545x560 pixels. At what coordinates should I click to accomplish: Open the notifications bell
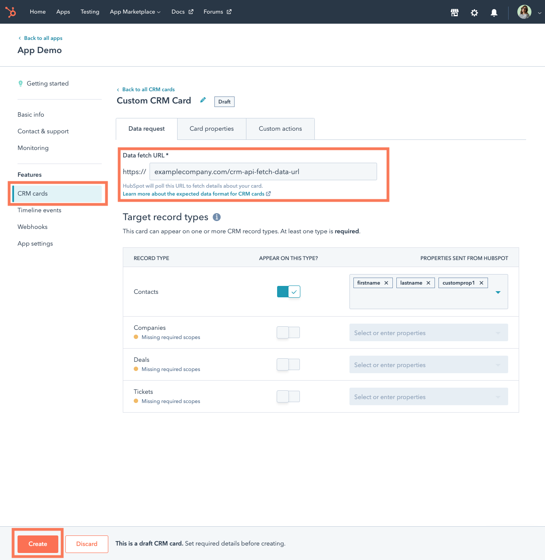[494, 13]
